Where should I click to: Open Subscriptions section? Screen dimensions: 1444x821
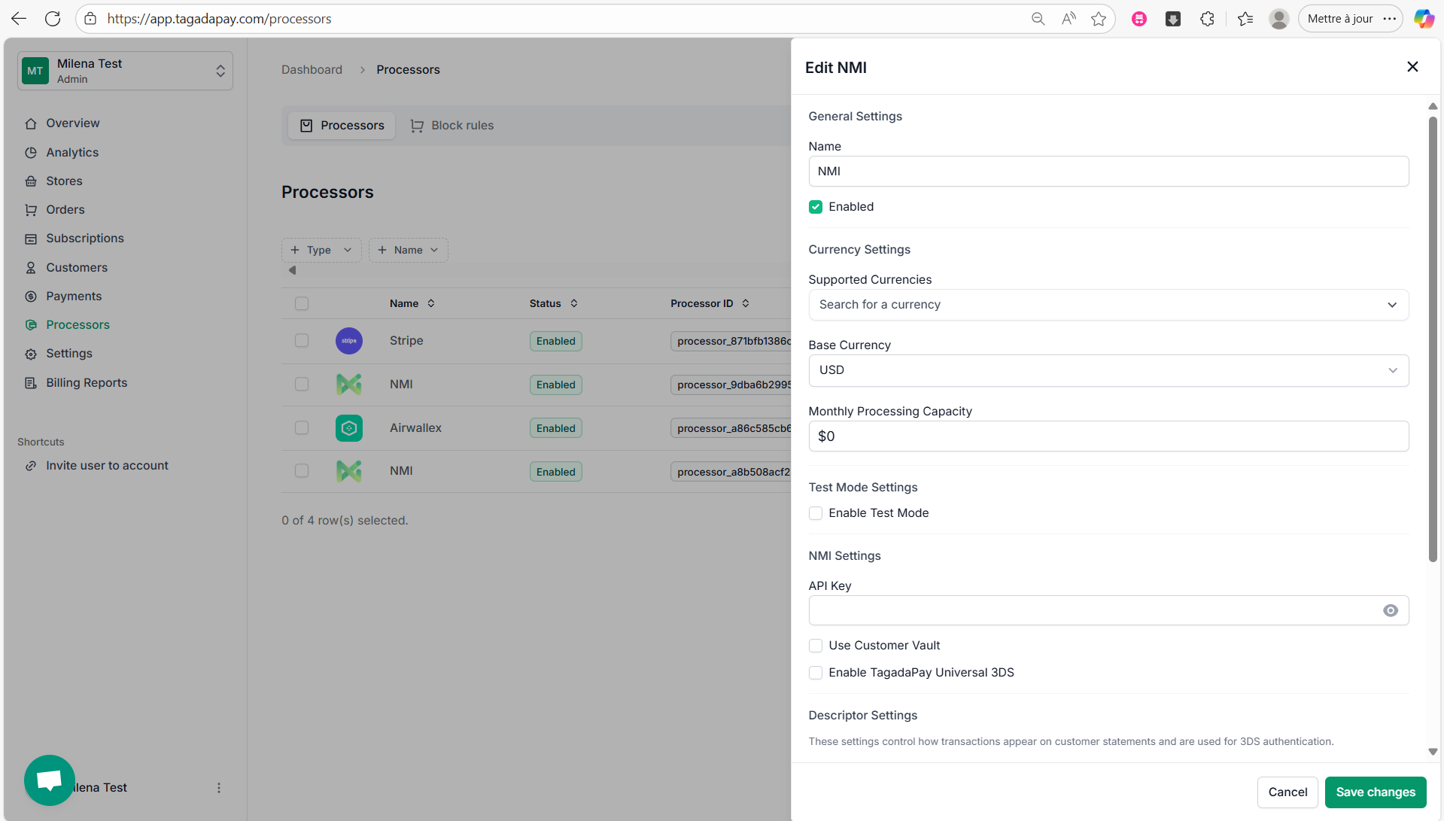[84, 238]
